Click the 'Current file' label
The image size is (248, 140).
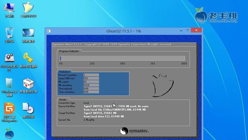click(x=64, y=120)
